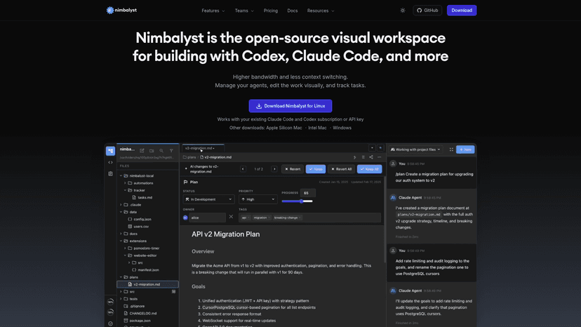Click the new folder icon in files header
The width and height of the screenshot is (581, 327).
pos(152,151)
